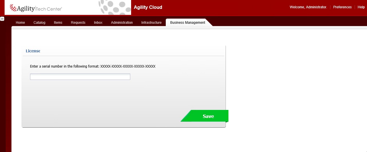Go to the Items tab
This screenshot has width=367, height=152.
[58, 23]
